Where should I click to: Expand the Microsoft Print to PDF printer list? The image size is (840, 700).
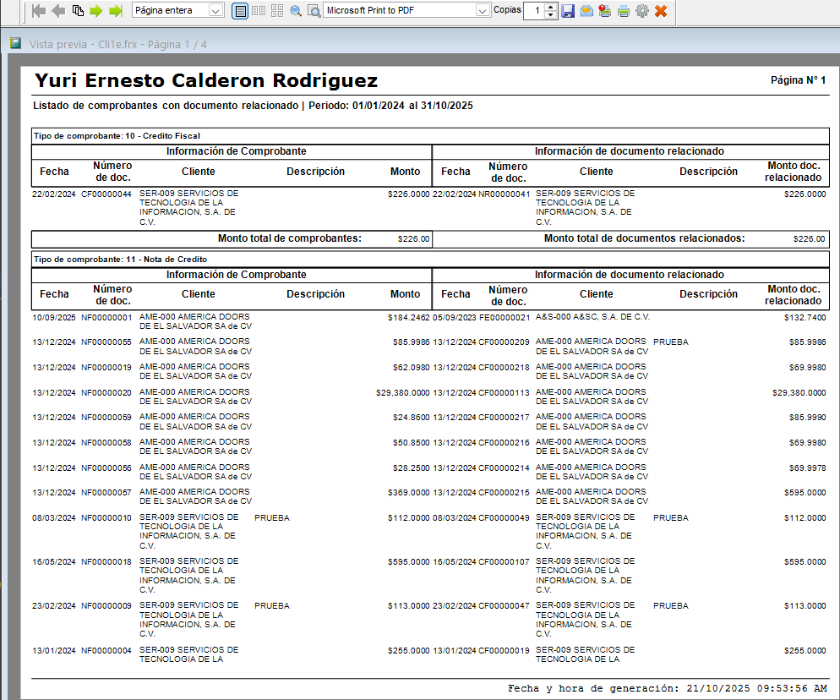click(x=483, y=11)
